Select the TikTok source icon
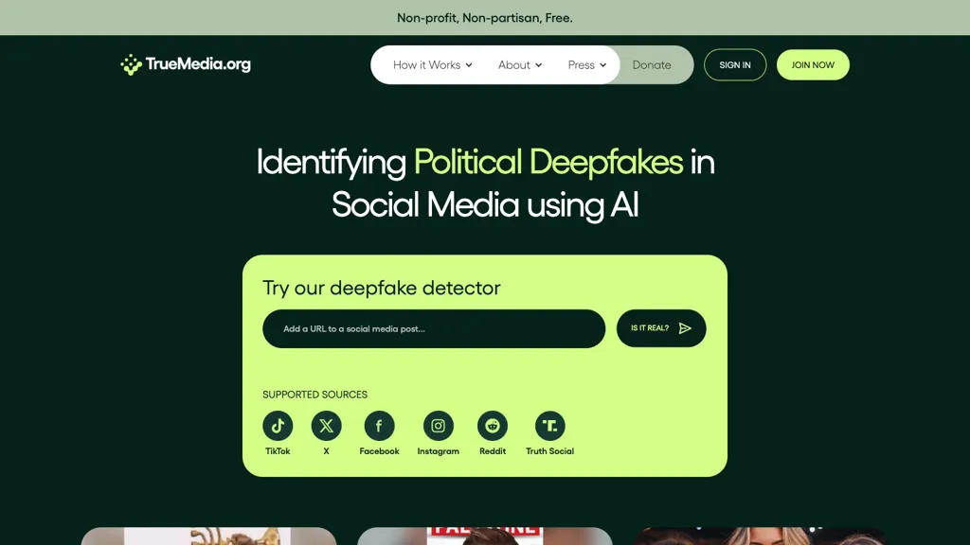 (x=278, y=426)
